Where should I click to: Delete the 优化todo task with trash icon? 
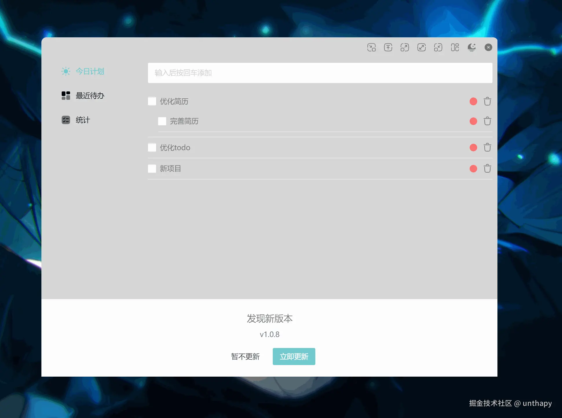pyautogui.click(x=487, y=147)
